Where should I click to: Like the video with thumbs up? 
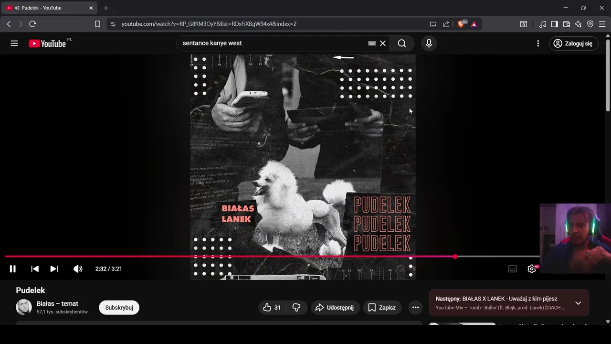point(272,308)
